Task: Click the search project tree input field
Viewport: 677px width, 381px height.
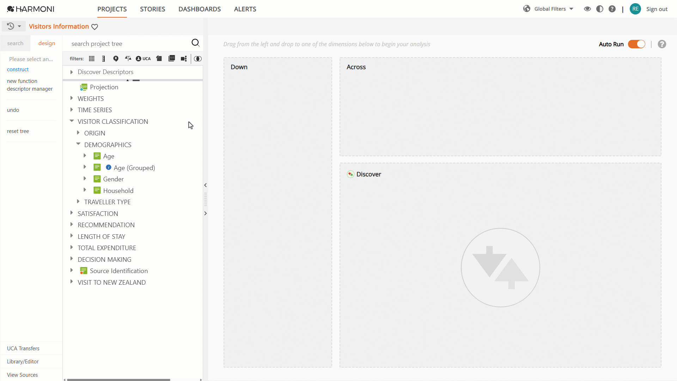Action: click(129, 44)
